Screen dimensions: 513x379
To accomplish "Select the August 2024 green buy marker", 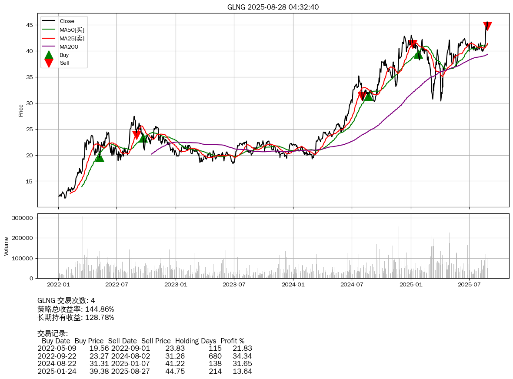I will tap(368, 96).
